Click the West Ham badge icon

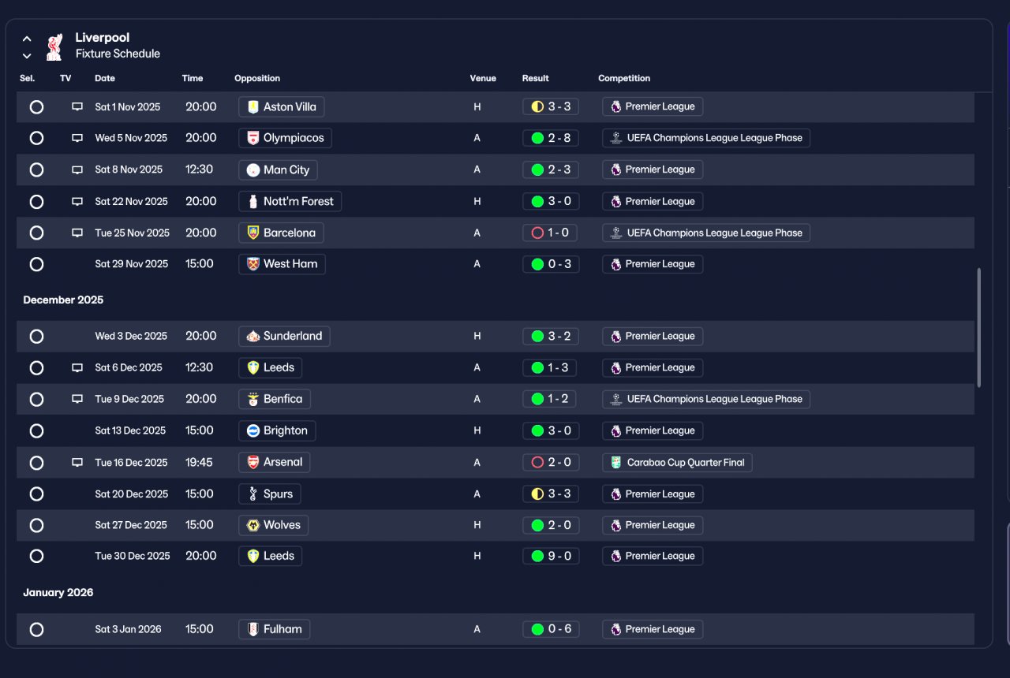pos(253,264)
